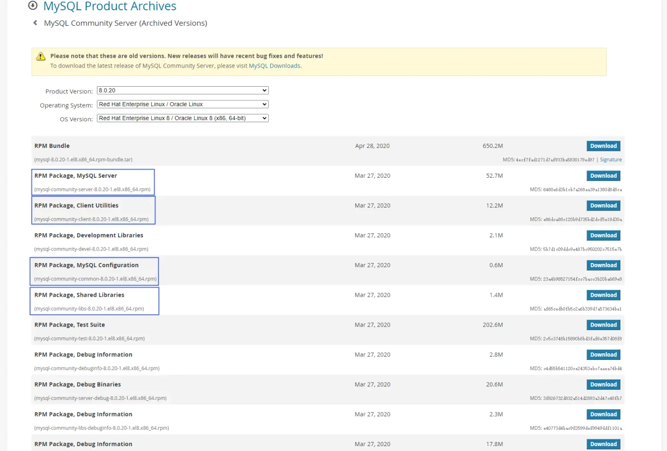This screenshot has height=451, width=667.
Task: Select mysql-community-server-8.0.20-1.el8.x86_64.rpm filename
Action: click(x=92, y=189)
